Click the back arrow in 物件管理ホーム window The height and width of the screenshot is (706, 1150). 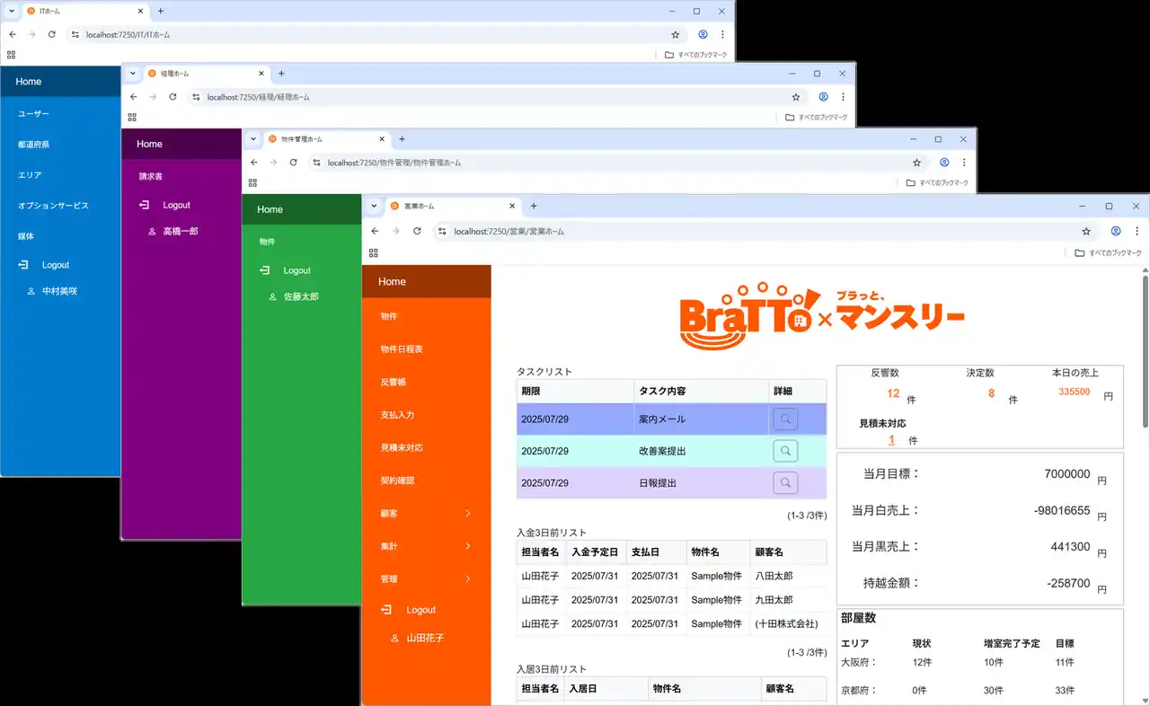254,163
